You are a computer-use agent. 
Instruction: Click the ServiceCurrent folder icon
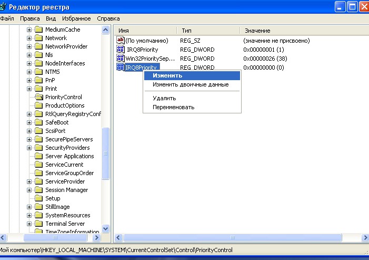click(39, 165)
